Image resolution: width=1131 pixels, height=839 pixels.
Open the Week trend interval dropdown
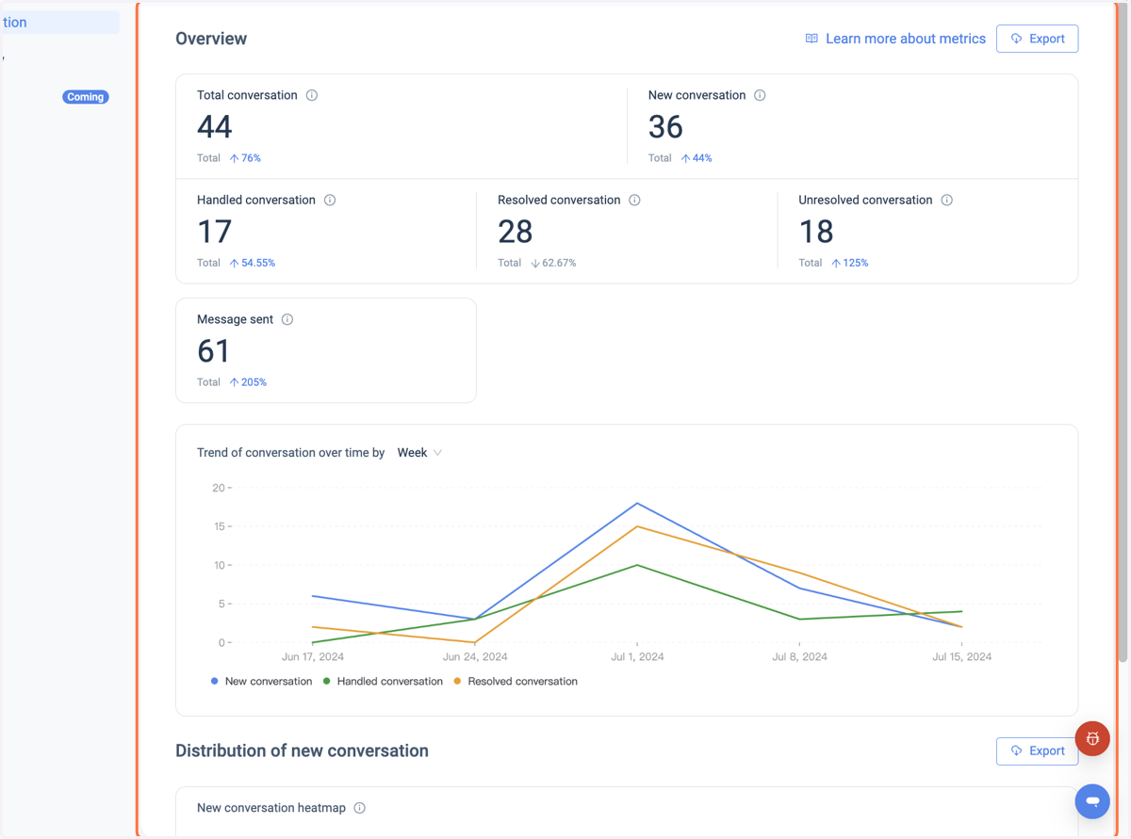[x=419, y=453]
